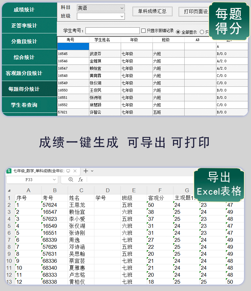Open the tab list chevron beside plus
The width and height of the screenshot is (251, 291).
[92, 171]
